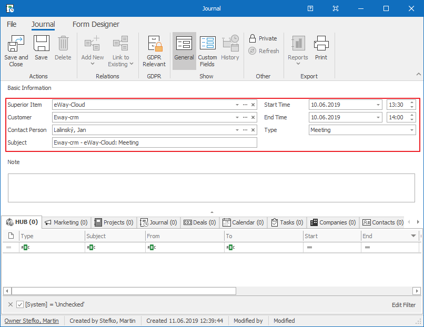
Task: Toggle the System filter checkbox
Action: [x=20, y=304]
